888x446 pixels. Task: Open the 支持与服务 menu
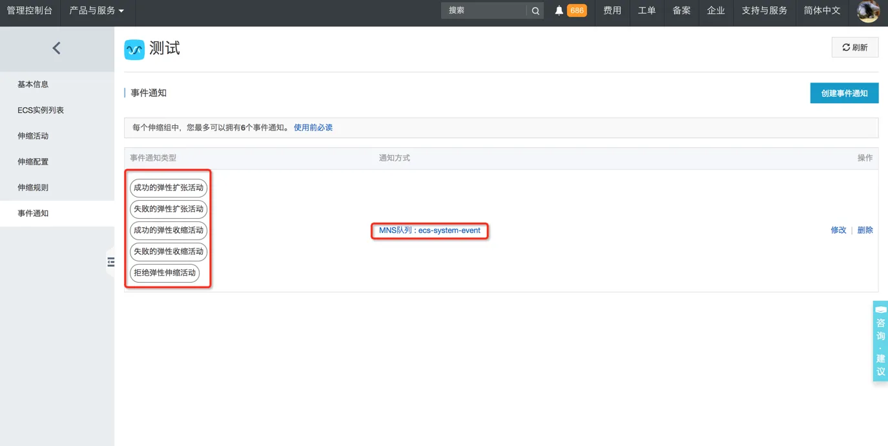[x=765, y=10]
